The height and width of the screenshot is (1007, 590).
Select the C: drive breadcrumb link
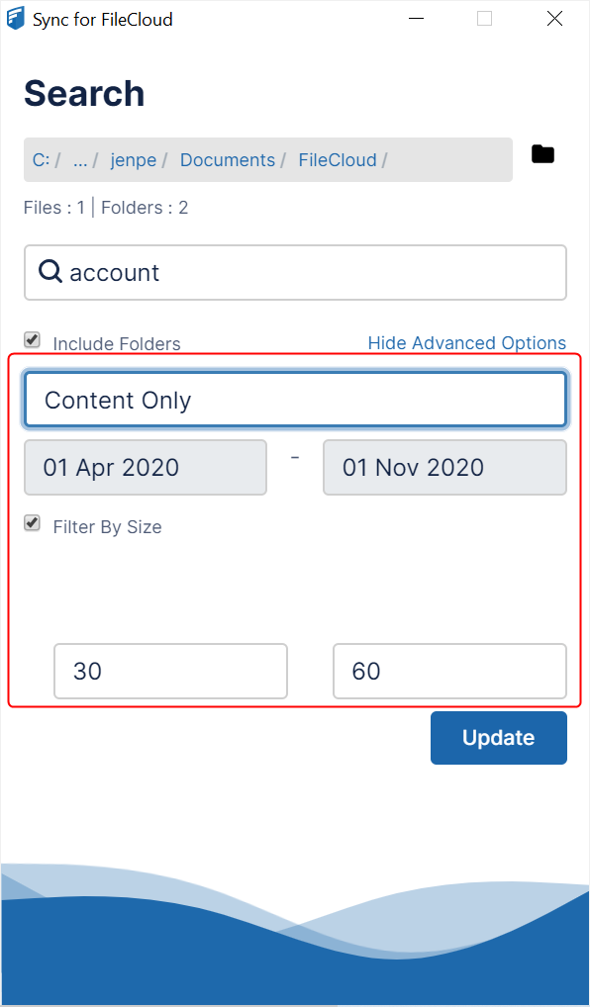tap(40, 159)
